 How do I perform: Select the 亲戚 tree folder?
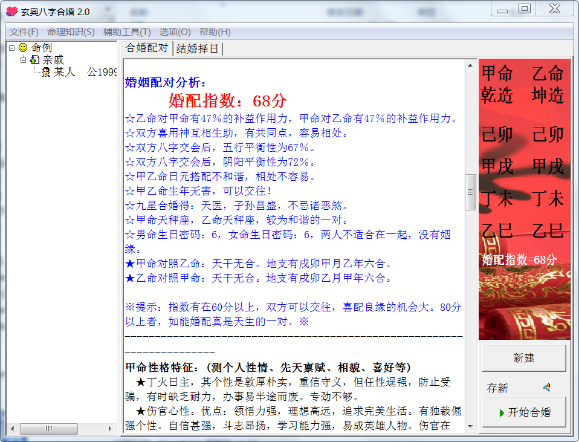53,60
